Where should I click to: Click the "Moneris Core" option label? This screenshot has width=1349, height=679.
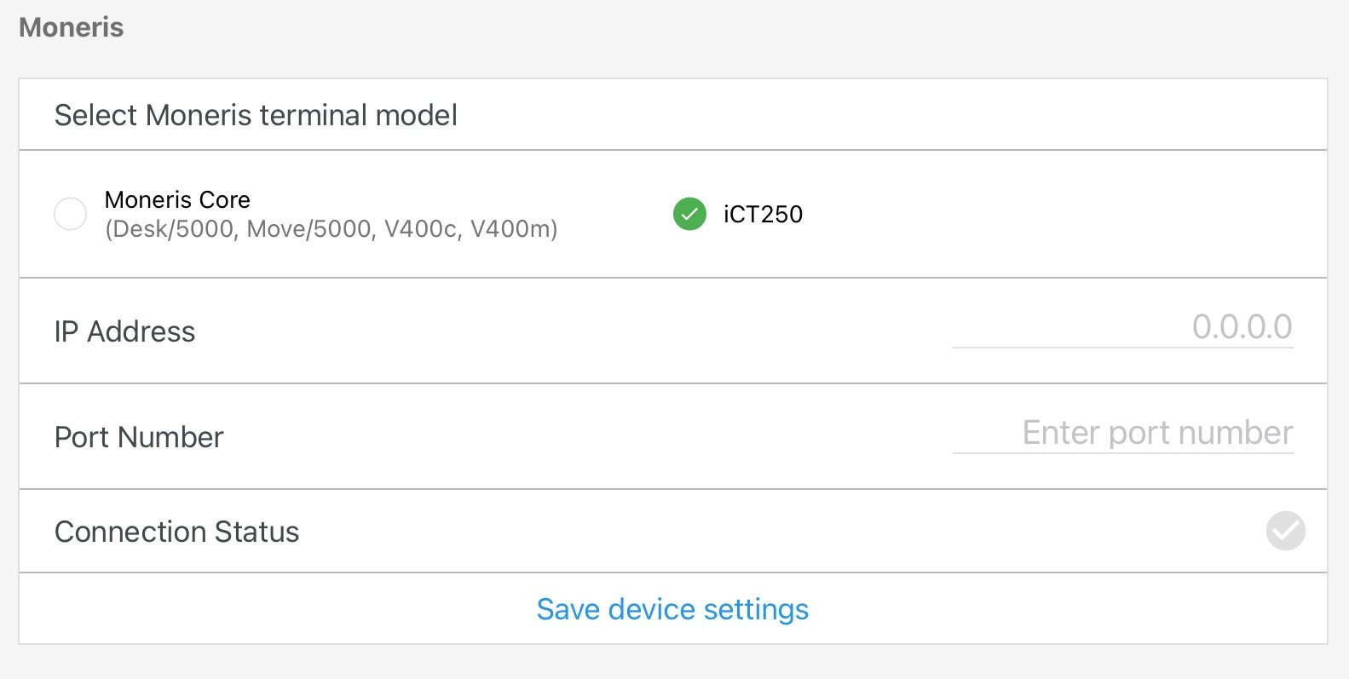coord(177,199)
